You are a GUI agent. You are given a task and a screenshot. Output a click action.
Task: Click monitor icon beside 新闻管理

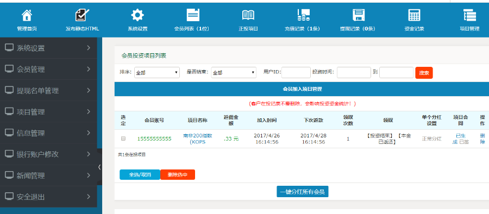(x=9, y=175)
